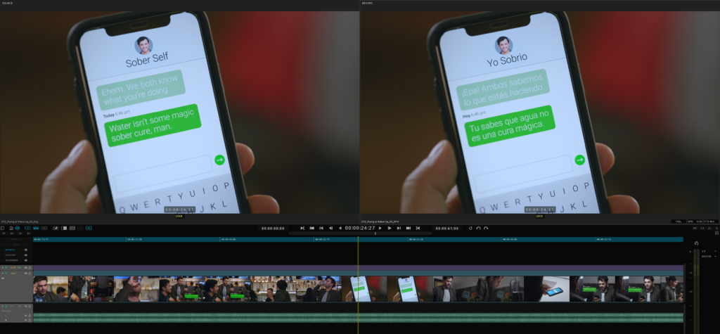Click the loop playback icon
720x334 pixels.
tap(470, 229)
